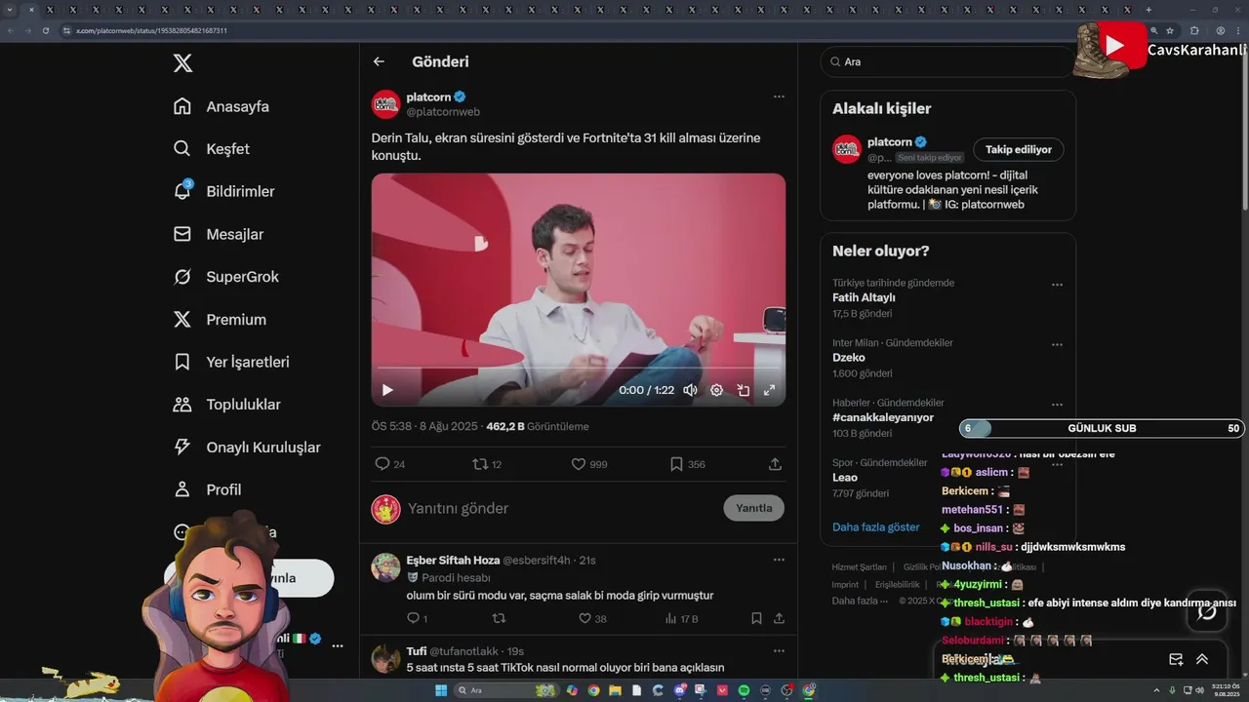Image resolution: width=1249 pixels, height=702 pixels.
Task: Bookmark page with the star icon
Action: tap(1169, 30)
